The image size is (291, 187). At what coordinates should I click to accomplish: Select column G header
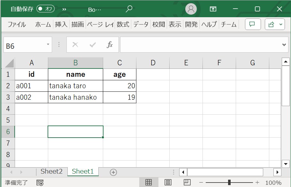[252, 63]
